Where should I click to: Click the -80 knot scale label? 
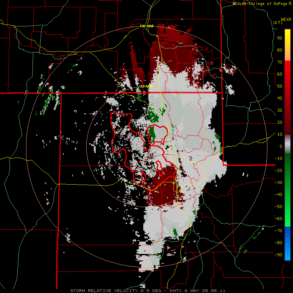(x=278, y=243)
